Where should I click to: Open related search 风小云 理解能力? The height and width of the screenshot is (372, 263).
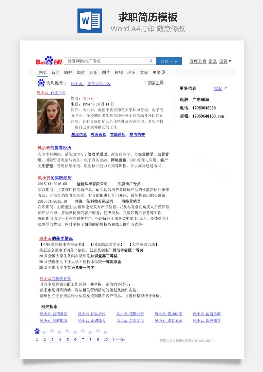click(x=54, y=321)
